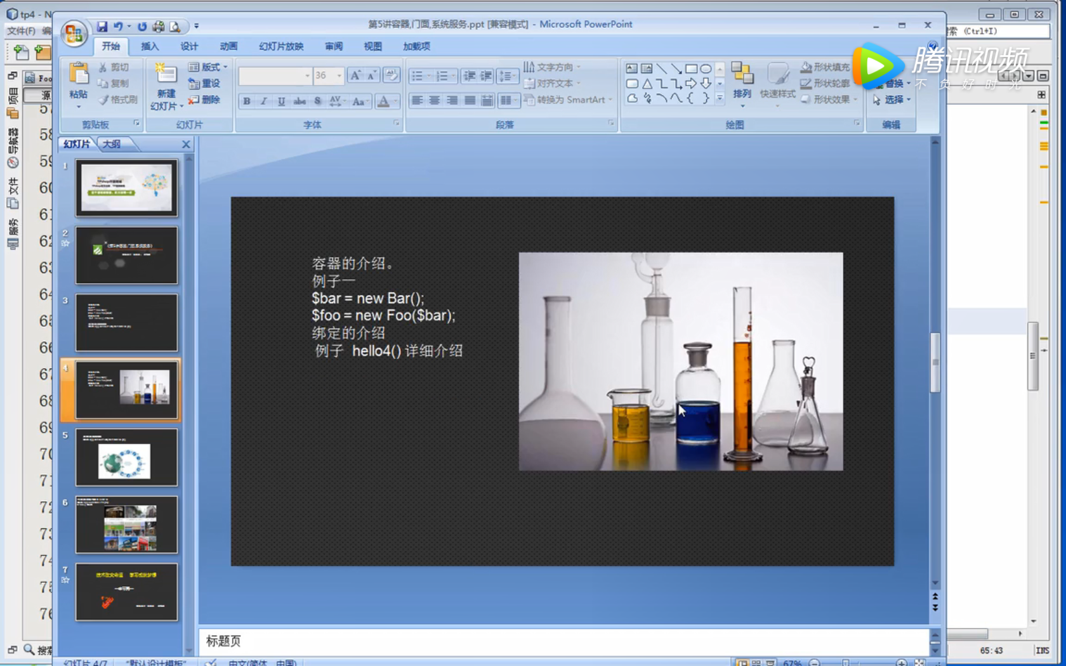Image resolution: width=1066 pixels, height=666 pixels.
Task: Toggle center text alignment
Action: 435,100
